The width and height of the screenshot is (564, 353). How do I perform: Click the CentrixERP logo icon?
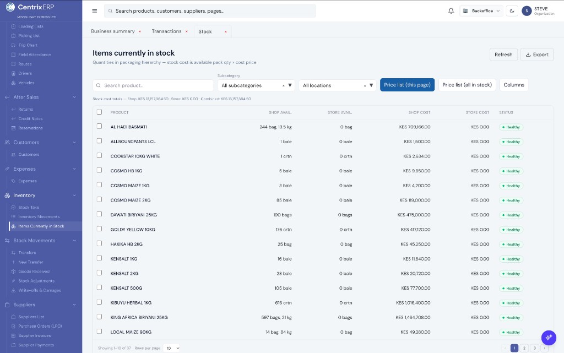point(10,7)
